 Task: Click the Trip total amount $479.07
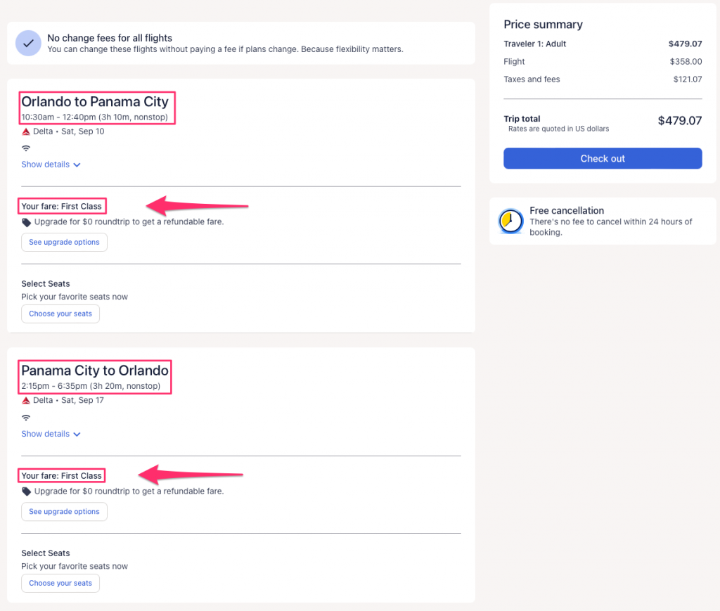coord(679,120)
